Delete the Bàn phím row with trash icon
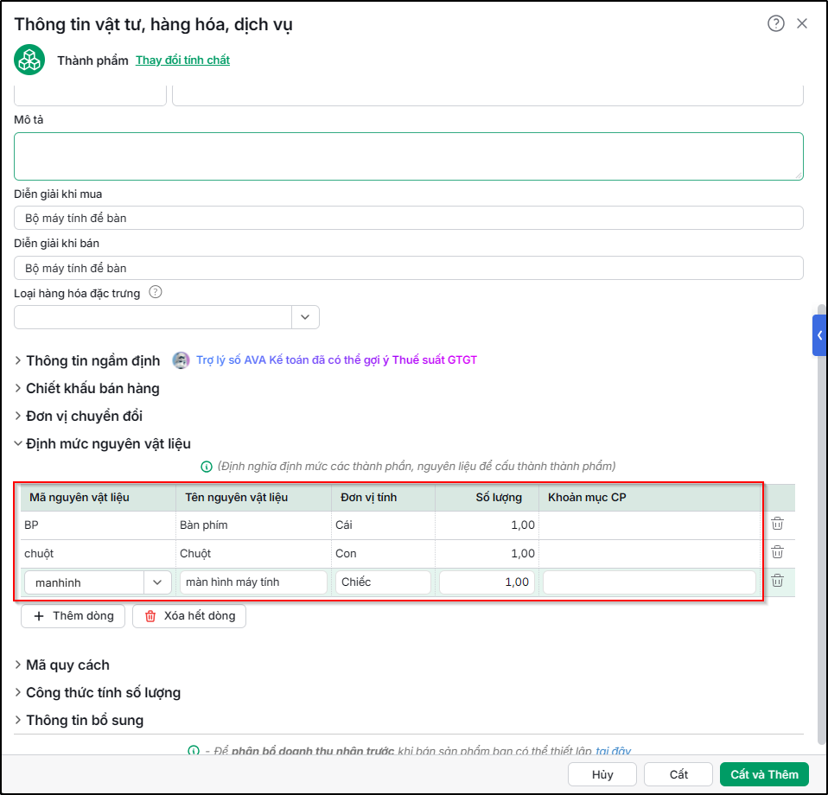The image size is (828, 795). coord(777,524)
